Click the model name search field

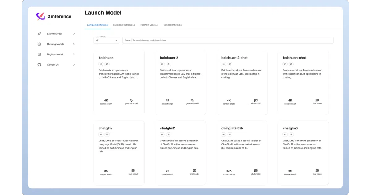tap(228, 40)
